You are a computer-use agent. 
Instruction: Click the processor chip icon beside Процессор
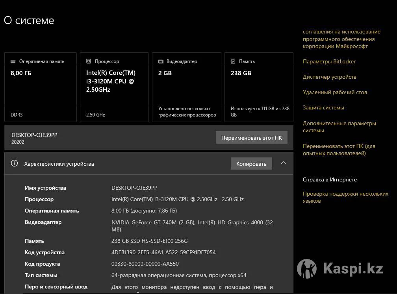[x=89, y=61]
